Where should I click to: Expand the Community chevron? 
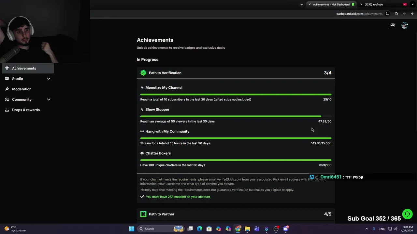tap(49, 99)
